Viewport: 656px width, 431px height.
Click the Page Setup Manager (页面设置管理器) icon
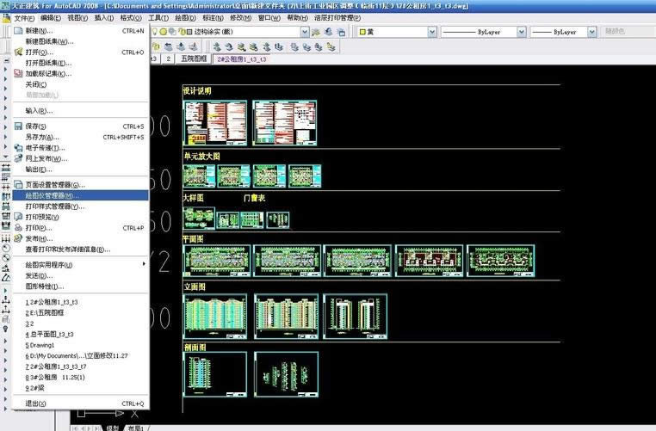[x=17, y=185]
